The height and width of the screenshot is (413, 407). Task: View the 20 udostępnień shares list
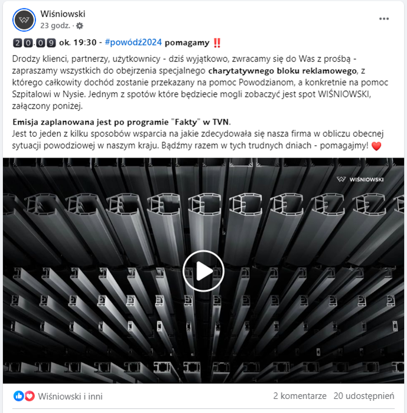tap(364, 396)
